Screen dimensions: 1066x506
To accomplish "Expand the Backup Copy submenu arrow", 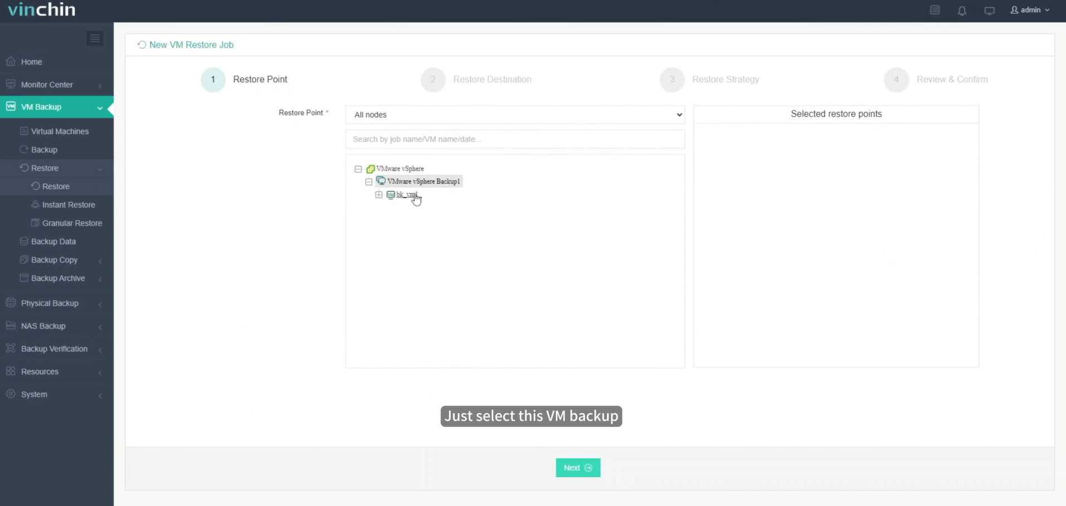I will pyautogui.click(x=100, y=260).
